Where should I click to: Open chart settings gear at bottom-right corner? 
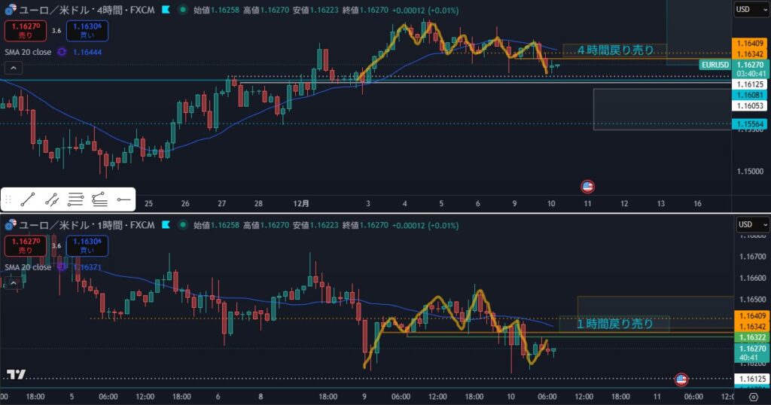[753, 397]
